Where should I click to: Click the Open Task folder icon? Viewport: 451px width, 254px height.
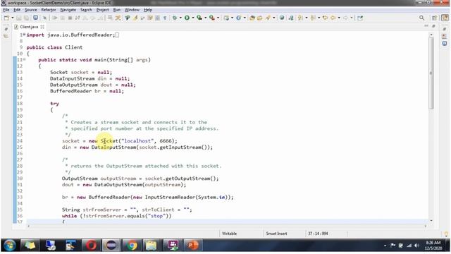click(x=260, y=18)
